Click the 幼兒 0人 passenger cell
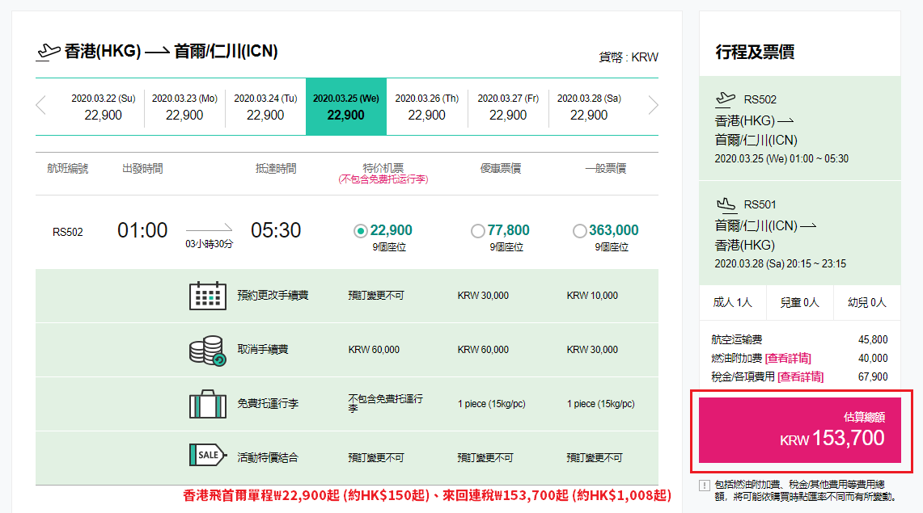This screenshot has height=513, width=923. click(x=867, y=303)
